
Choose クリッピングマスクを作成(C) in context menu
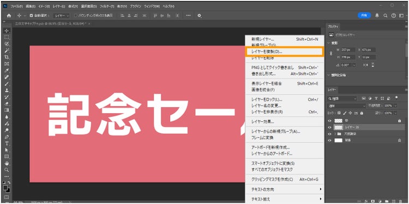(x=284, y=180)
